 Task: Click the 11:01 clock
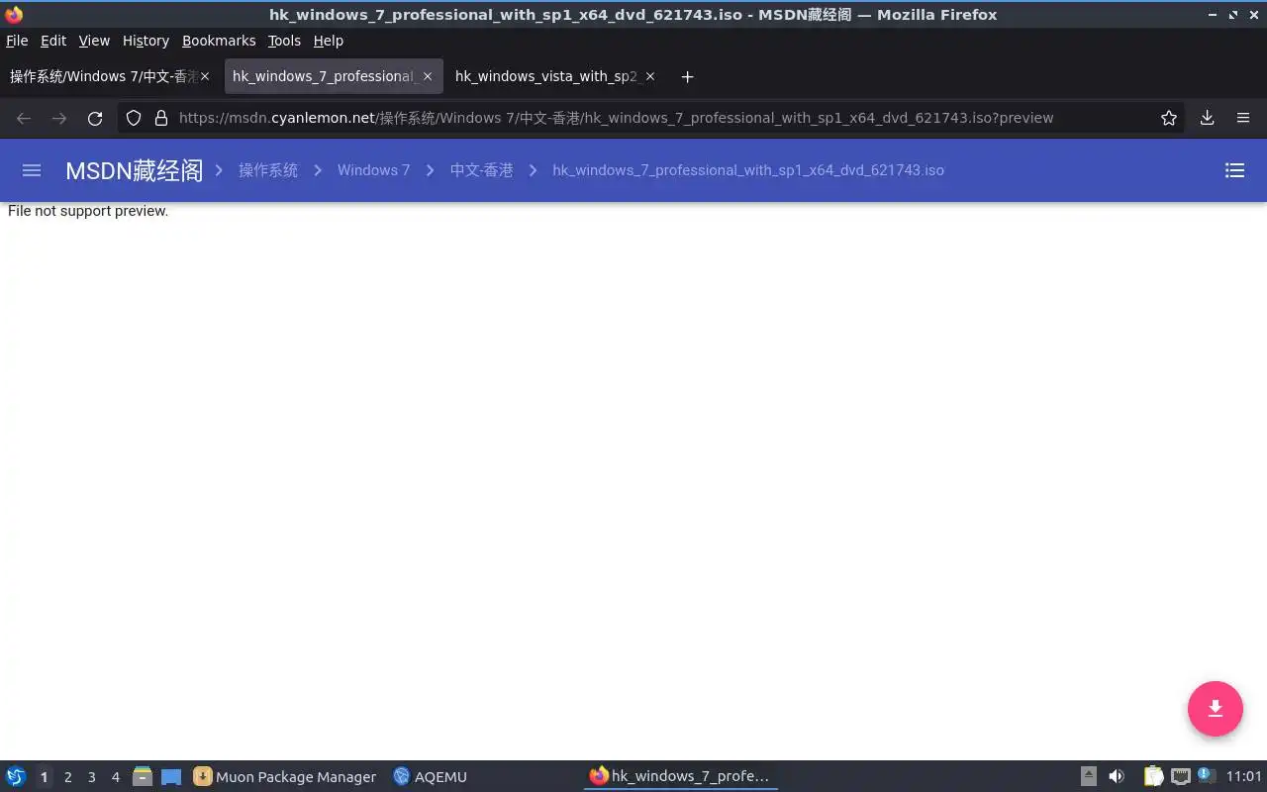click(x=1244, y=777)
